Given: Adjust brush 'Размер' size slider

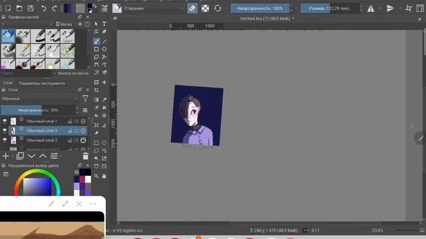Looking at the screenshot, I should pyautogui.click(x=330, y=9).
